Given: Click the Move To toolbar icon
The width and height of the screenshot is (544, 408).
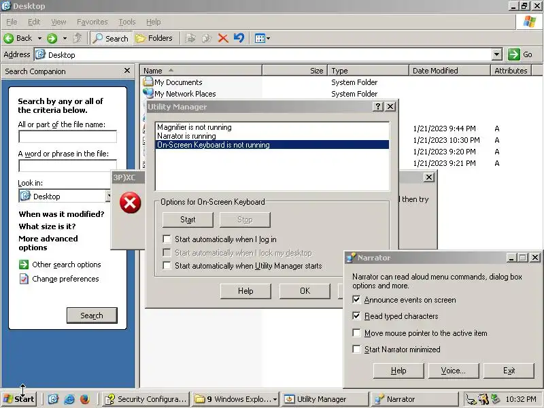Looking at the screenshot, I should pos(190,38).
